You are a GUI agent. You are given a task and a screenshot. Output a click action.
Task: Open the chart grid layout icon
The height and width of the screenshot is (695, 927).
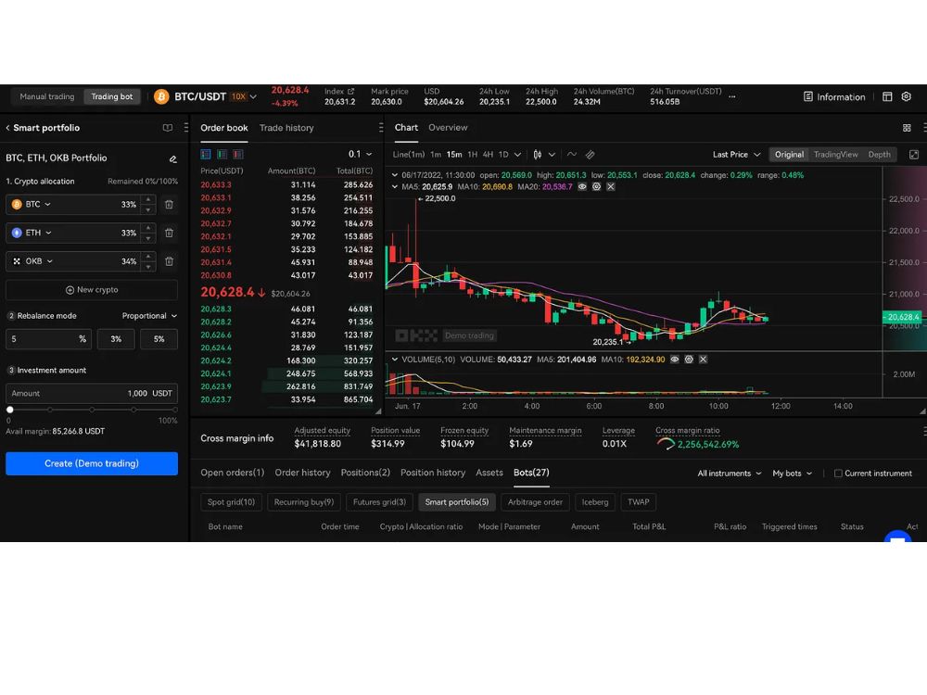907,128
